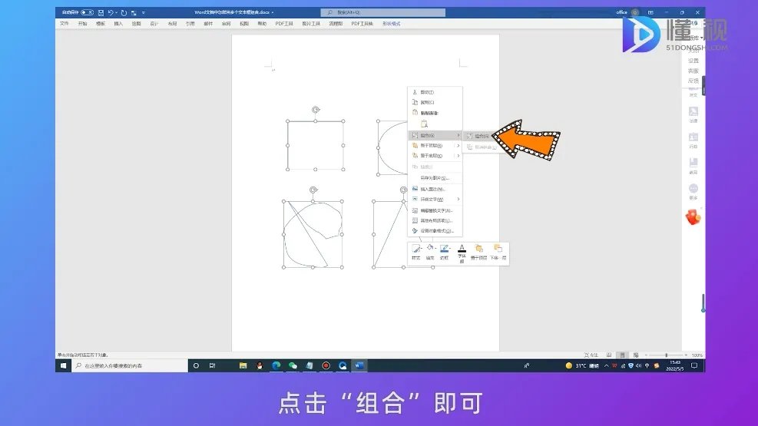Image resolution: width=758 pixels, height=426 pixels.
Task: Click the Focus mode status bar button
Action: click(591, 355)
